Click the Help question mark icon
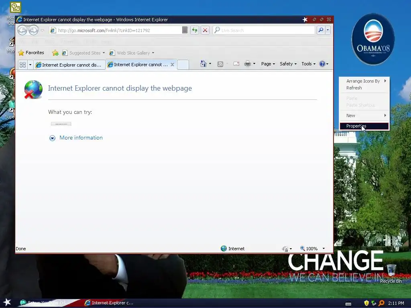Viewport: 411px width, 308px height. [x=322, y=64]
